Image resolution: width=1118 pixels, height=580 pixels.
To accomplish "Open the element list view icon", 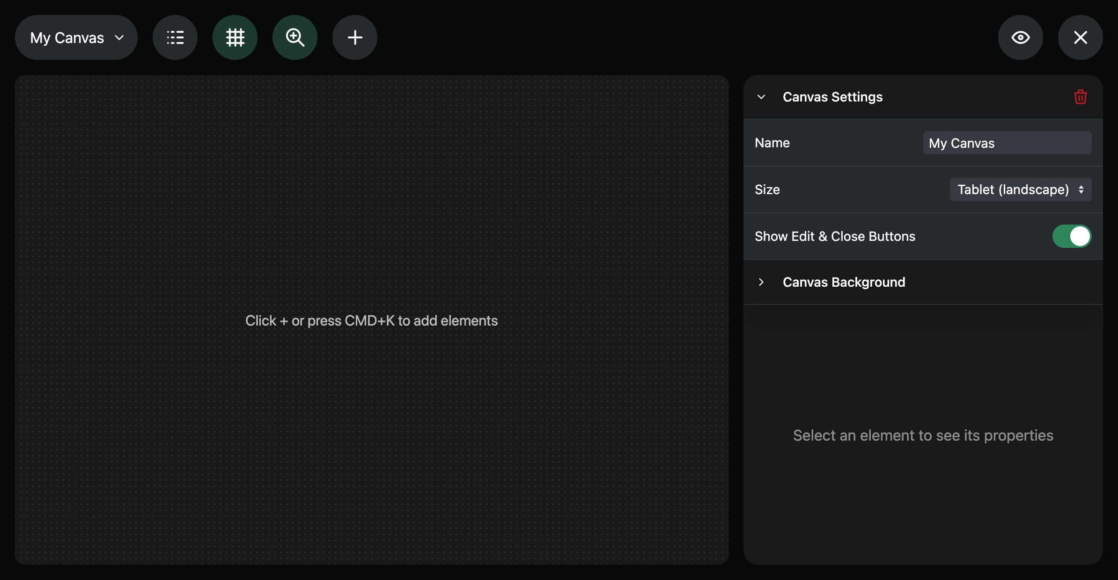I will [x=175, y=37].
